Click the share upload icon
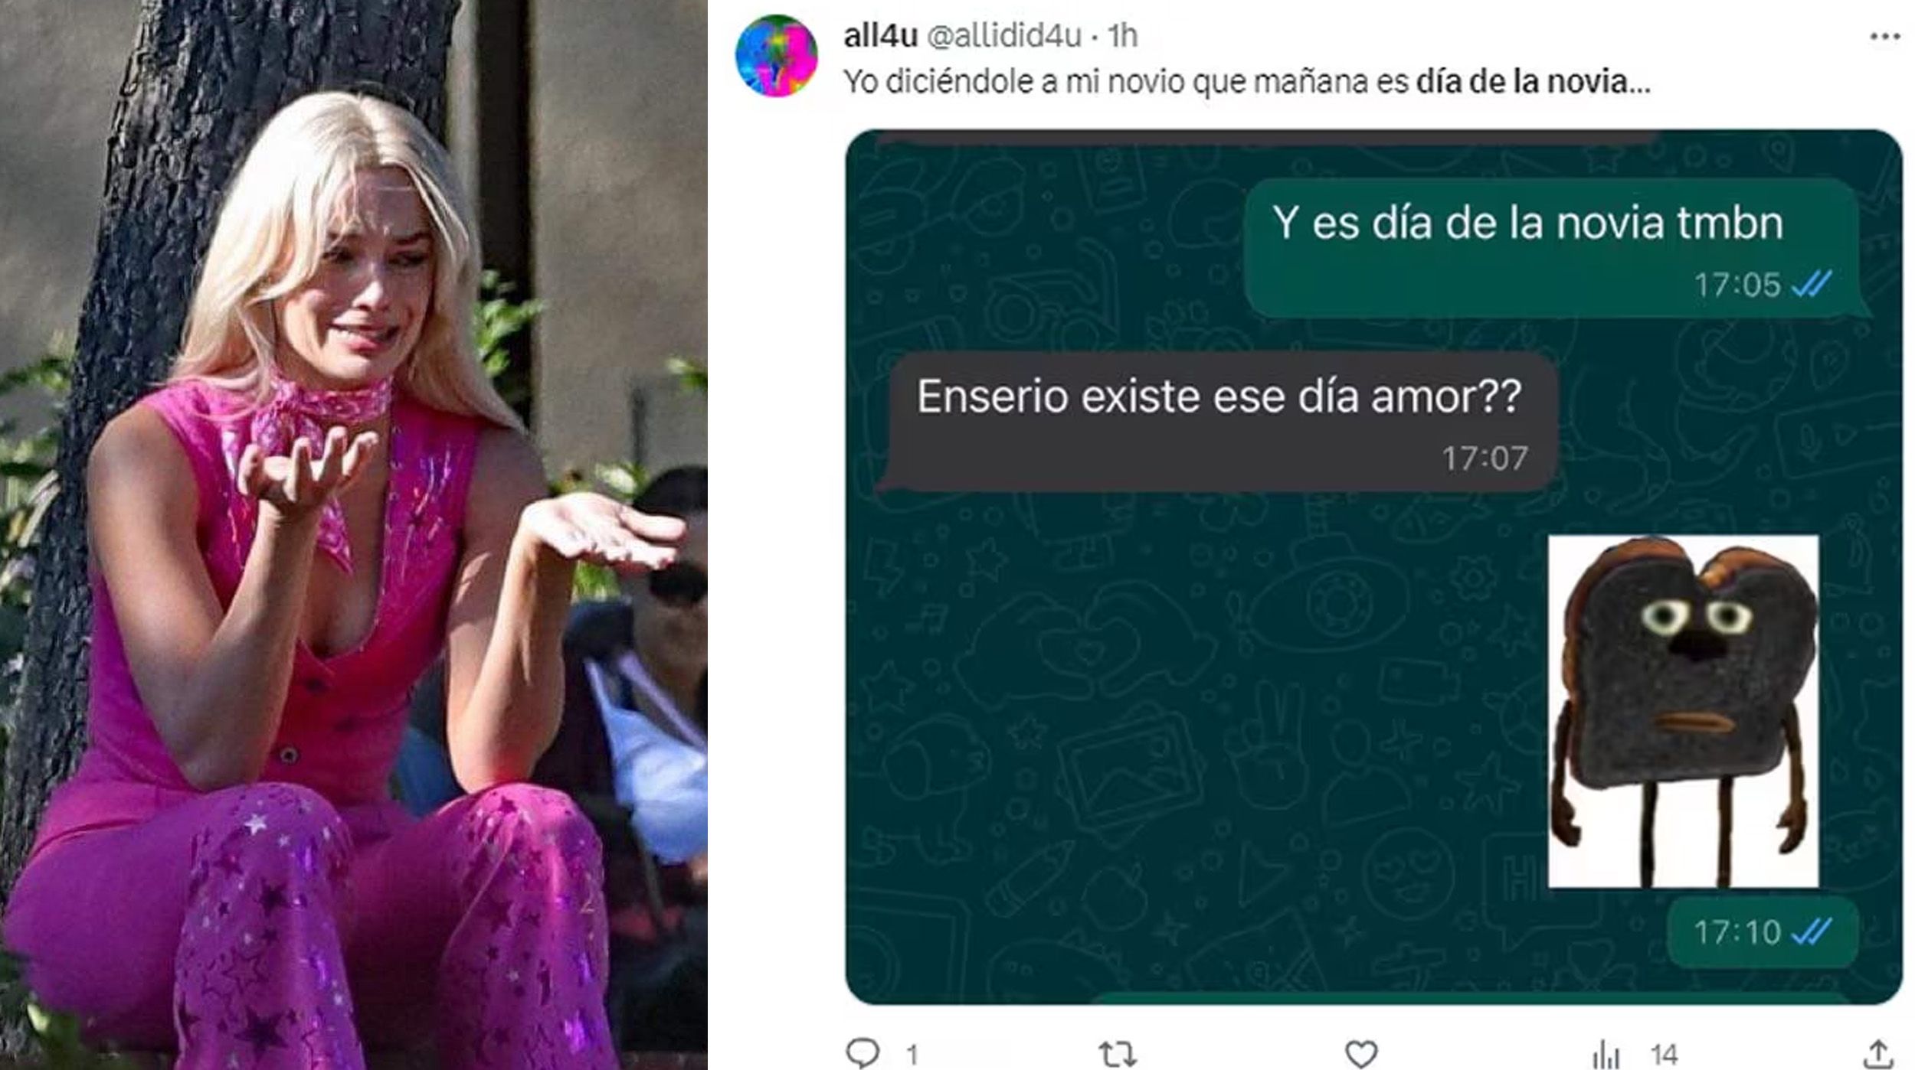This screenshot has width=1915, height=1070. (x=1879, y=1053)
